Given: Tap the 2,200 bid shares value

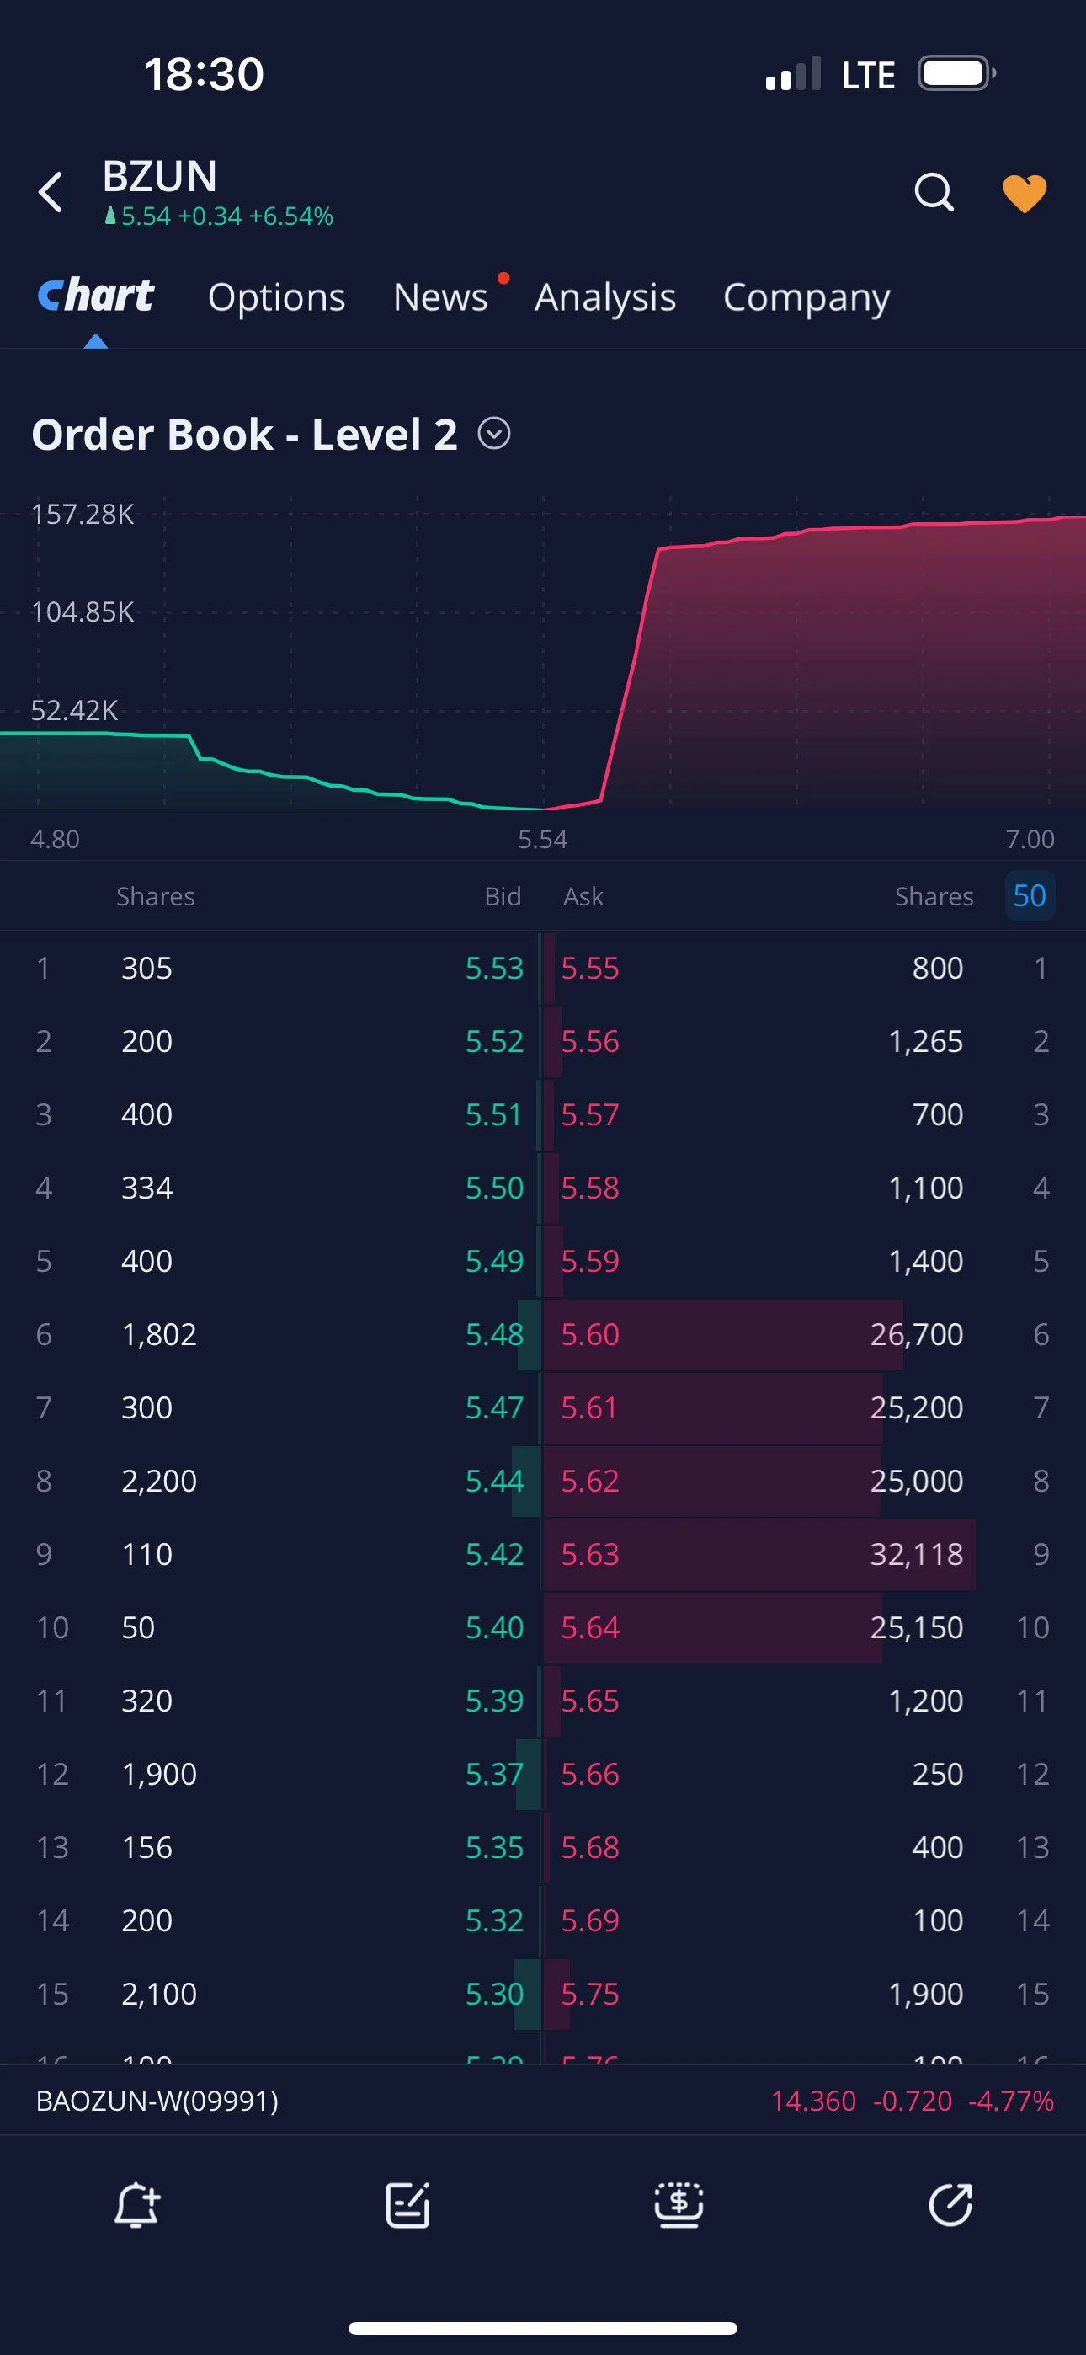Looking at the screenshot, I should coord(159,1480).
